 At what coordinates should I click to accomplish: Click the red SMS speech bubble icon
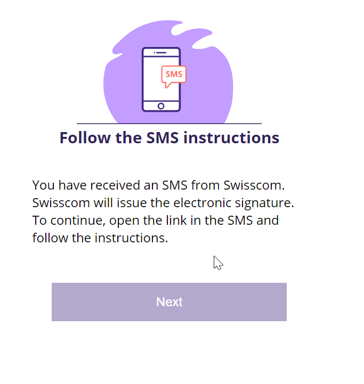pos(173,75)
